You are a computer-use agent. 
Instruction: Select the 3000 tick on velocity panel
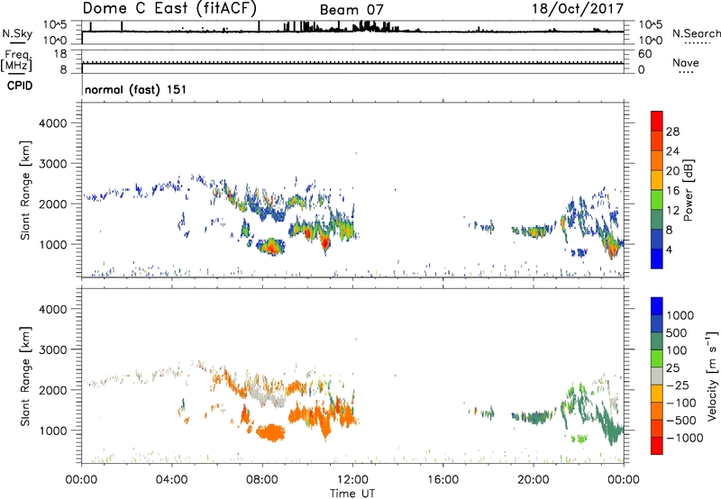pos(53,349)
